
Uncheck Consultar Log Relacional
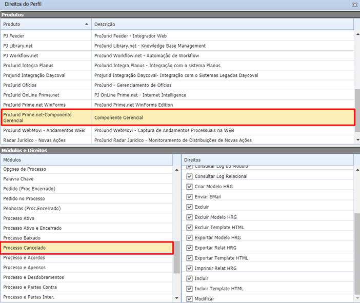pos(189,176)
